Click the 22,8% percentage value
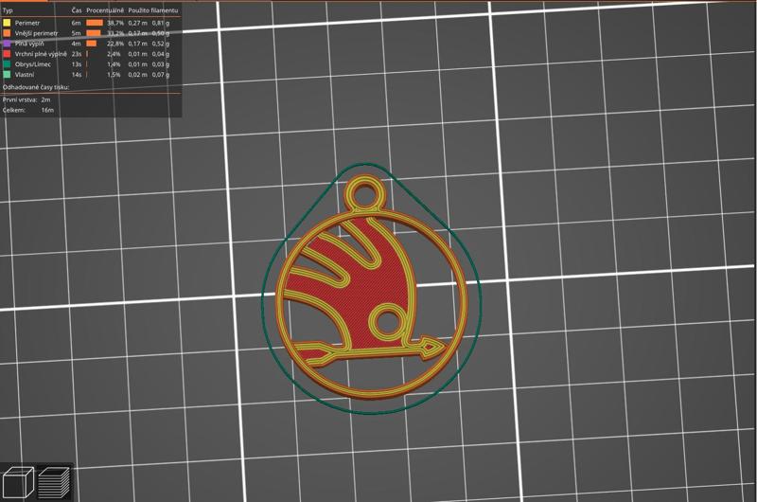757x502 pixels. pos(115,44)
